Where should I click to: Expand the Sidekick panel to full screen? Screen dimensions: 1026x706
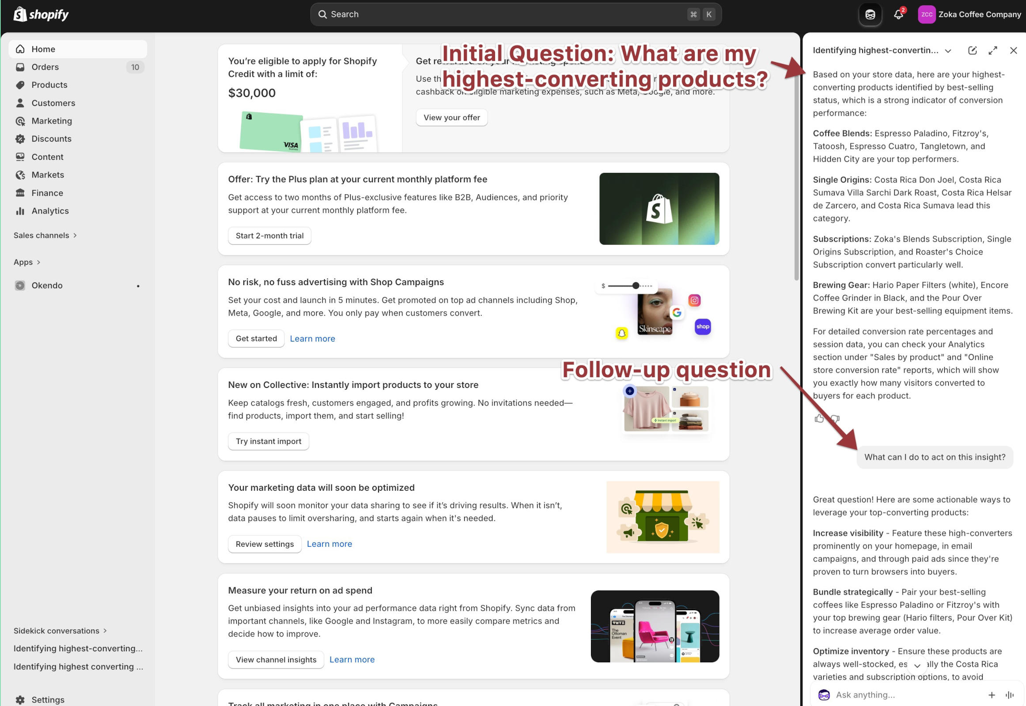click(x=993, y=50)
